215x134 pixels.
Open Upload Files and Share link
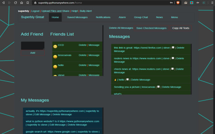click(55, 11)
